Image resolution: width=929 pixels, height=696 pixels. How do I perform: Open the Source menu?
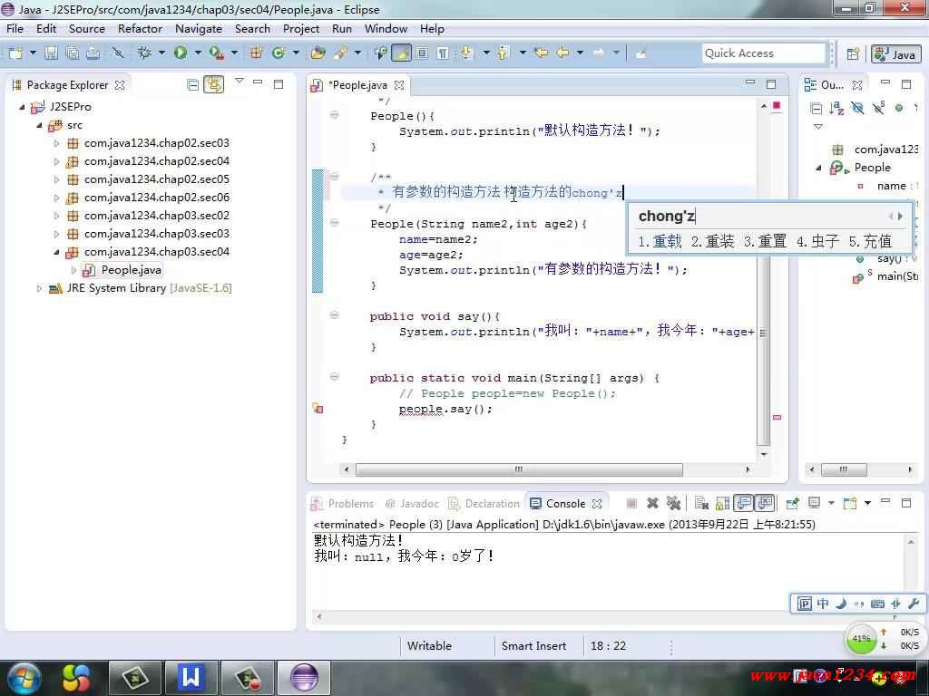(x=86, y=28)
